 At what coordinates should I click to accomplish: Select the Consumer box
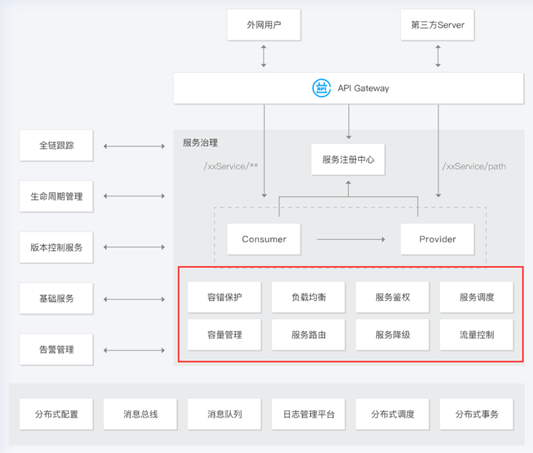click(x=264, y=239)
